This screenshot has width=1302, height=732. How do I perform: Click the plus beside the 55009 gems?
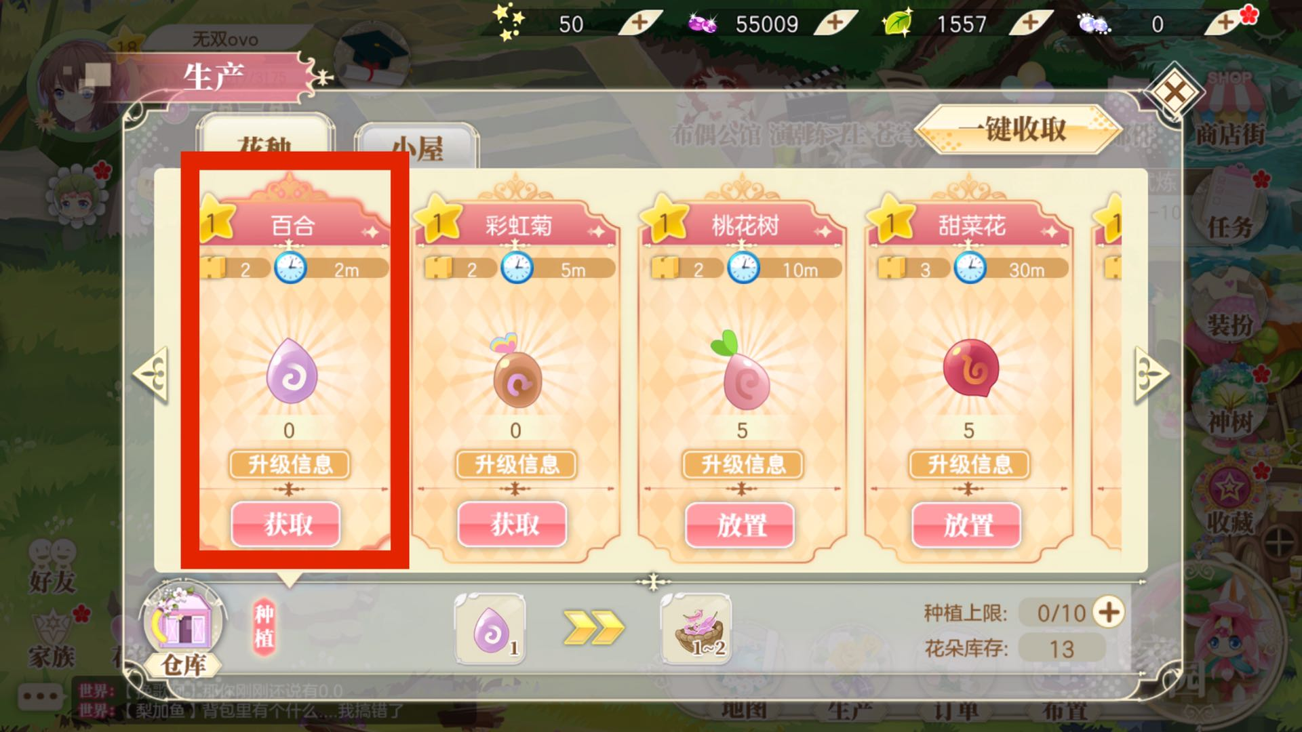tap(835, 23)
